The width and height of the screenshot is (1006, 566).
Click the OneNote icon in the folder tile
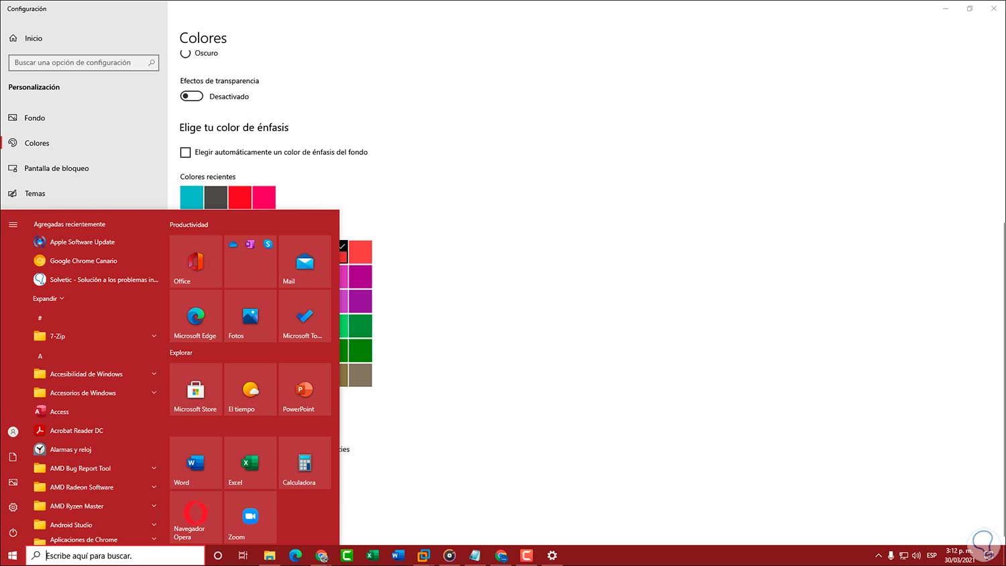pos(250,244)
